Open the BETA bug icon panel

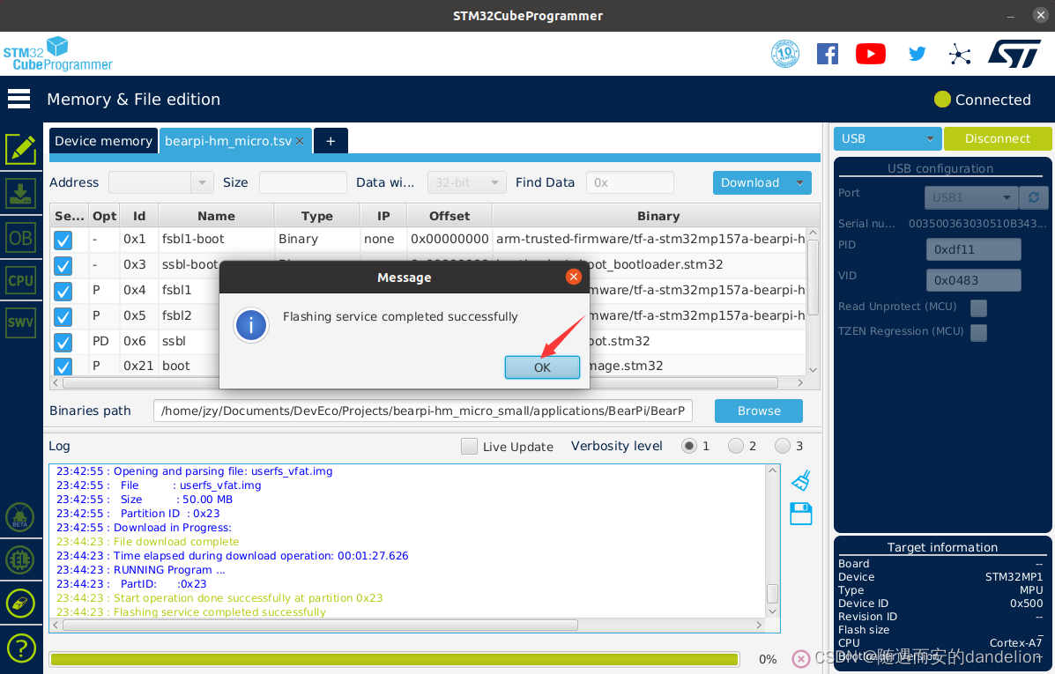tap(20, 517)
